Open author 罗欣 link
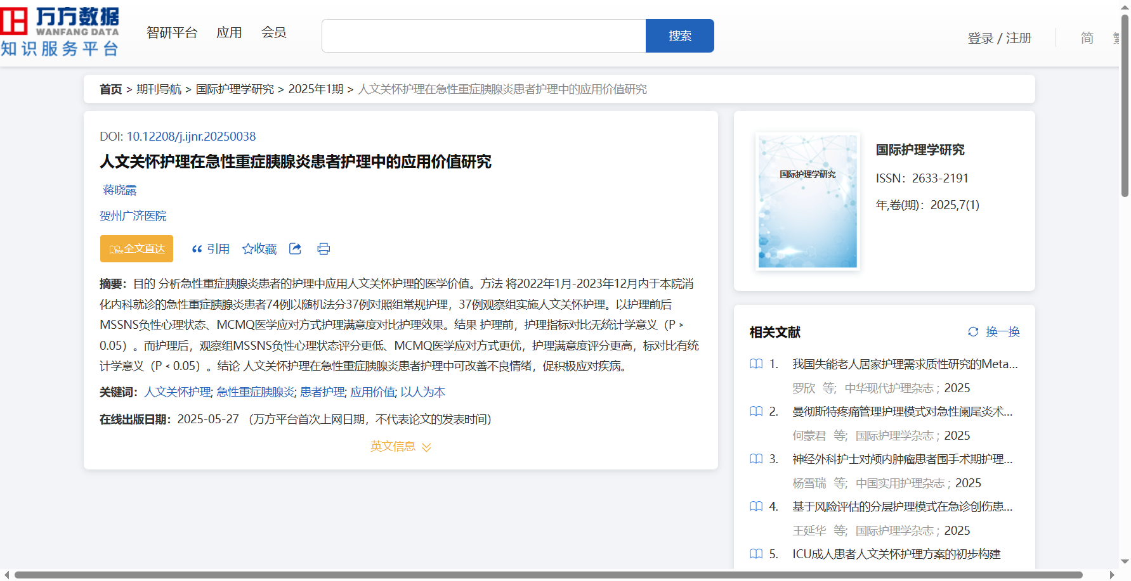This screenshot has width=1131, height=581. pos(804,388)
